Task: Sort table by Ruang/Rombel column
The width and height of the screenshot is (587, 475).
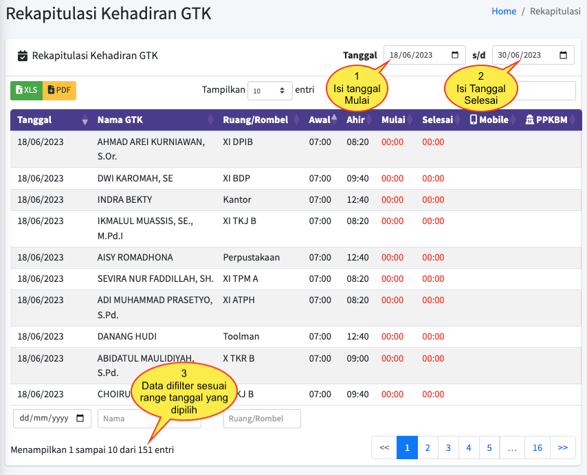Action: pos(259,120)
